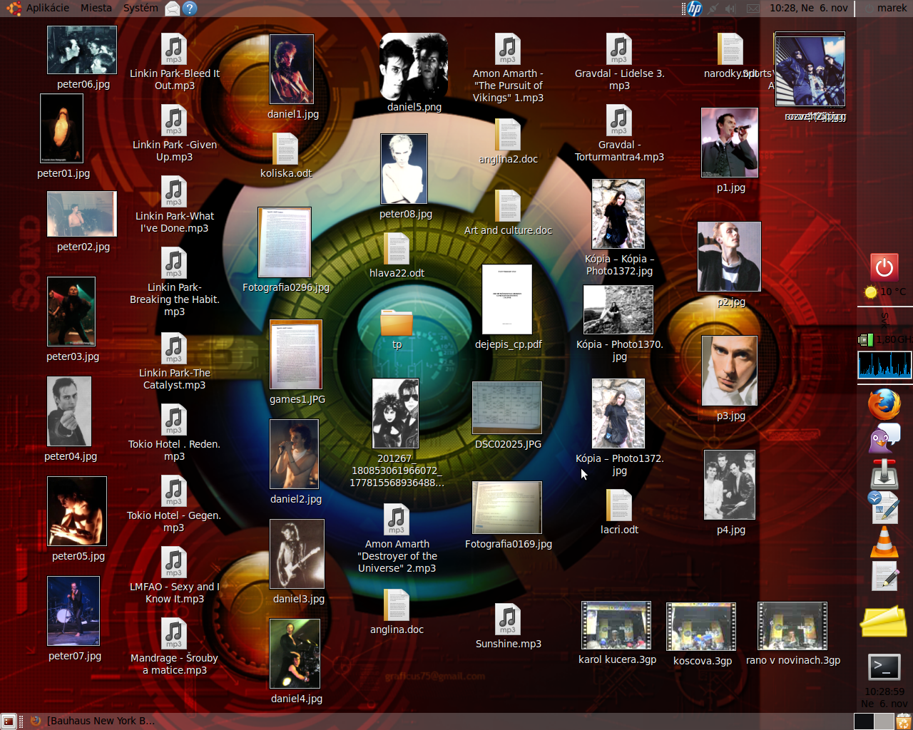Screen dimensions: 913x730
Task: Open the text editor launcher with pencil
Action: (x=884, y=576)
